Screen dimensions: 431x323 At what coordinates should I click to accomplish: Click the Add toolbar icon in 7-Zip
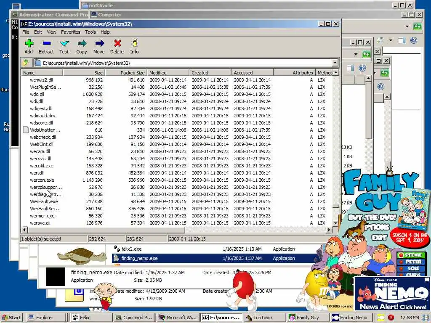coord(29,43)
